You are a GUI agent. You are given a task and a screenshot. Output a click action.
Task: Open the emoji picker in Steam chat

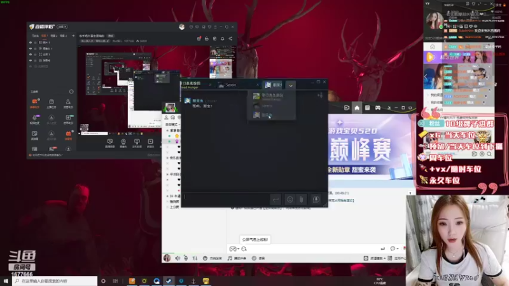[290, 200]
